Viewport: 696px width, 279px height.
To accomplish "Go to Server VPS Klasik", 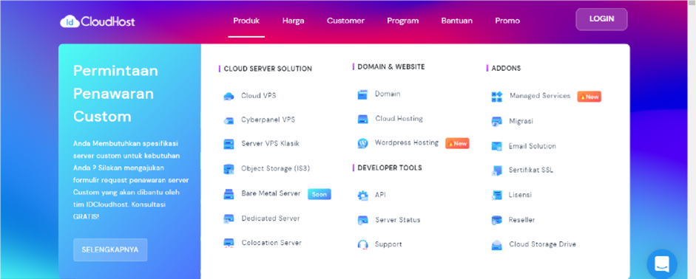I will 270,143.
